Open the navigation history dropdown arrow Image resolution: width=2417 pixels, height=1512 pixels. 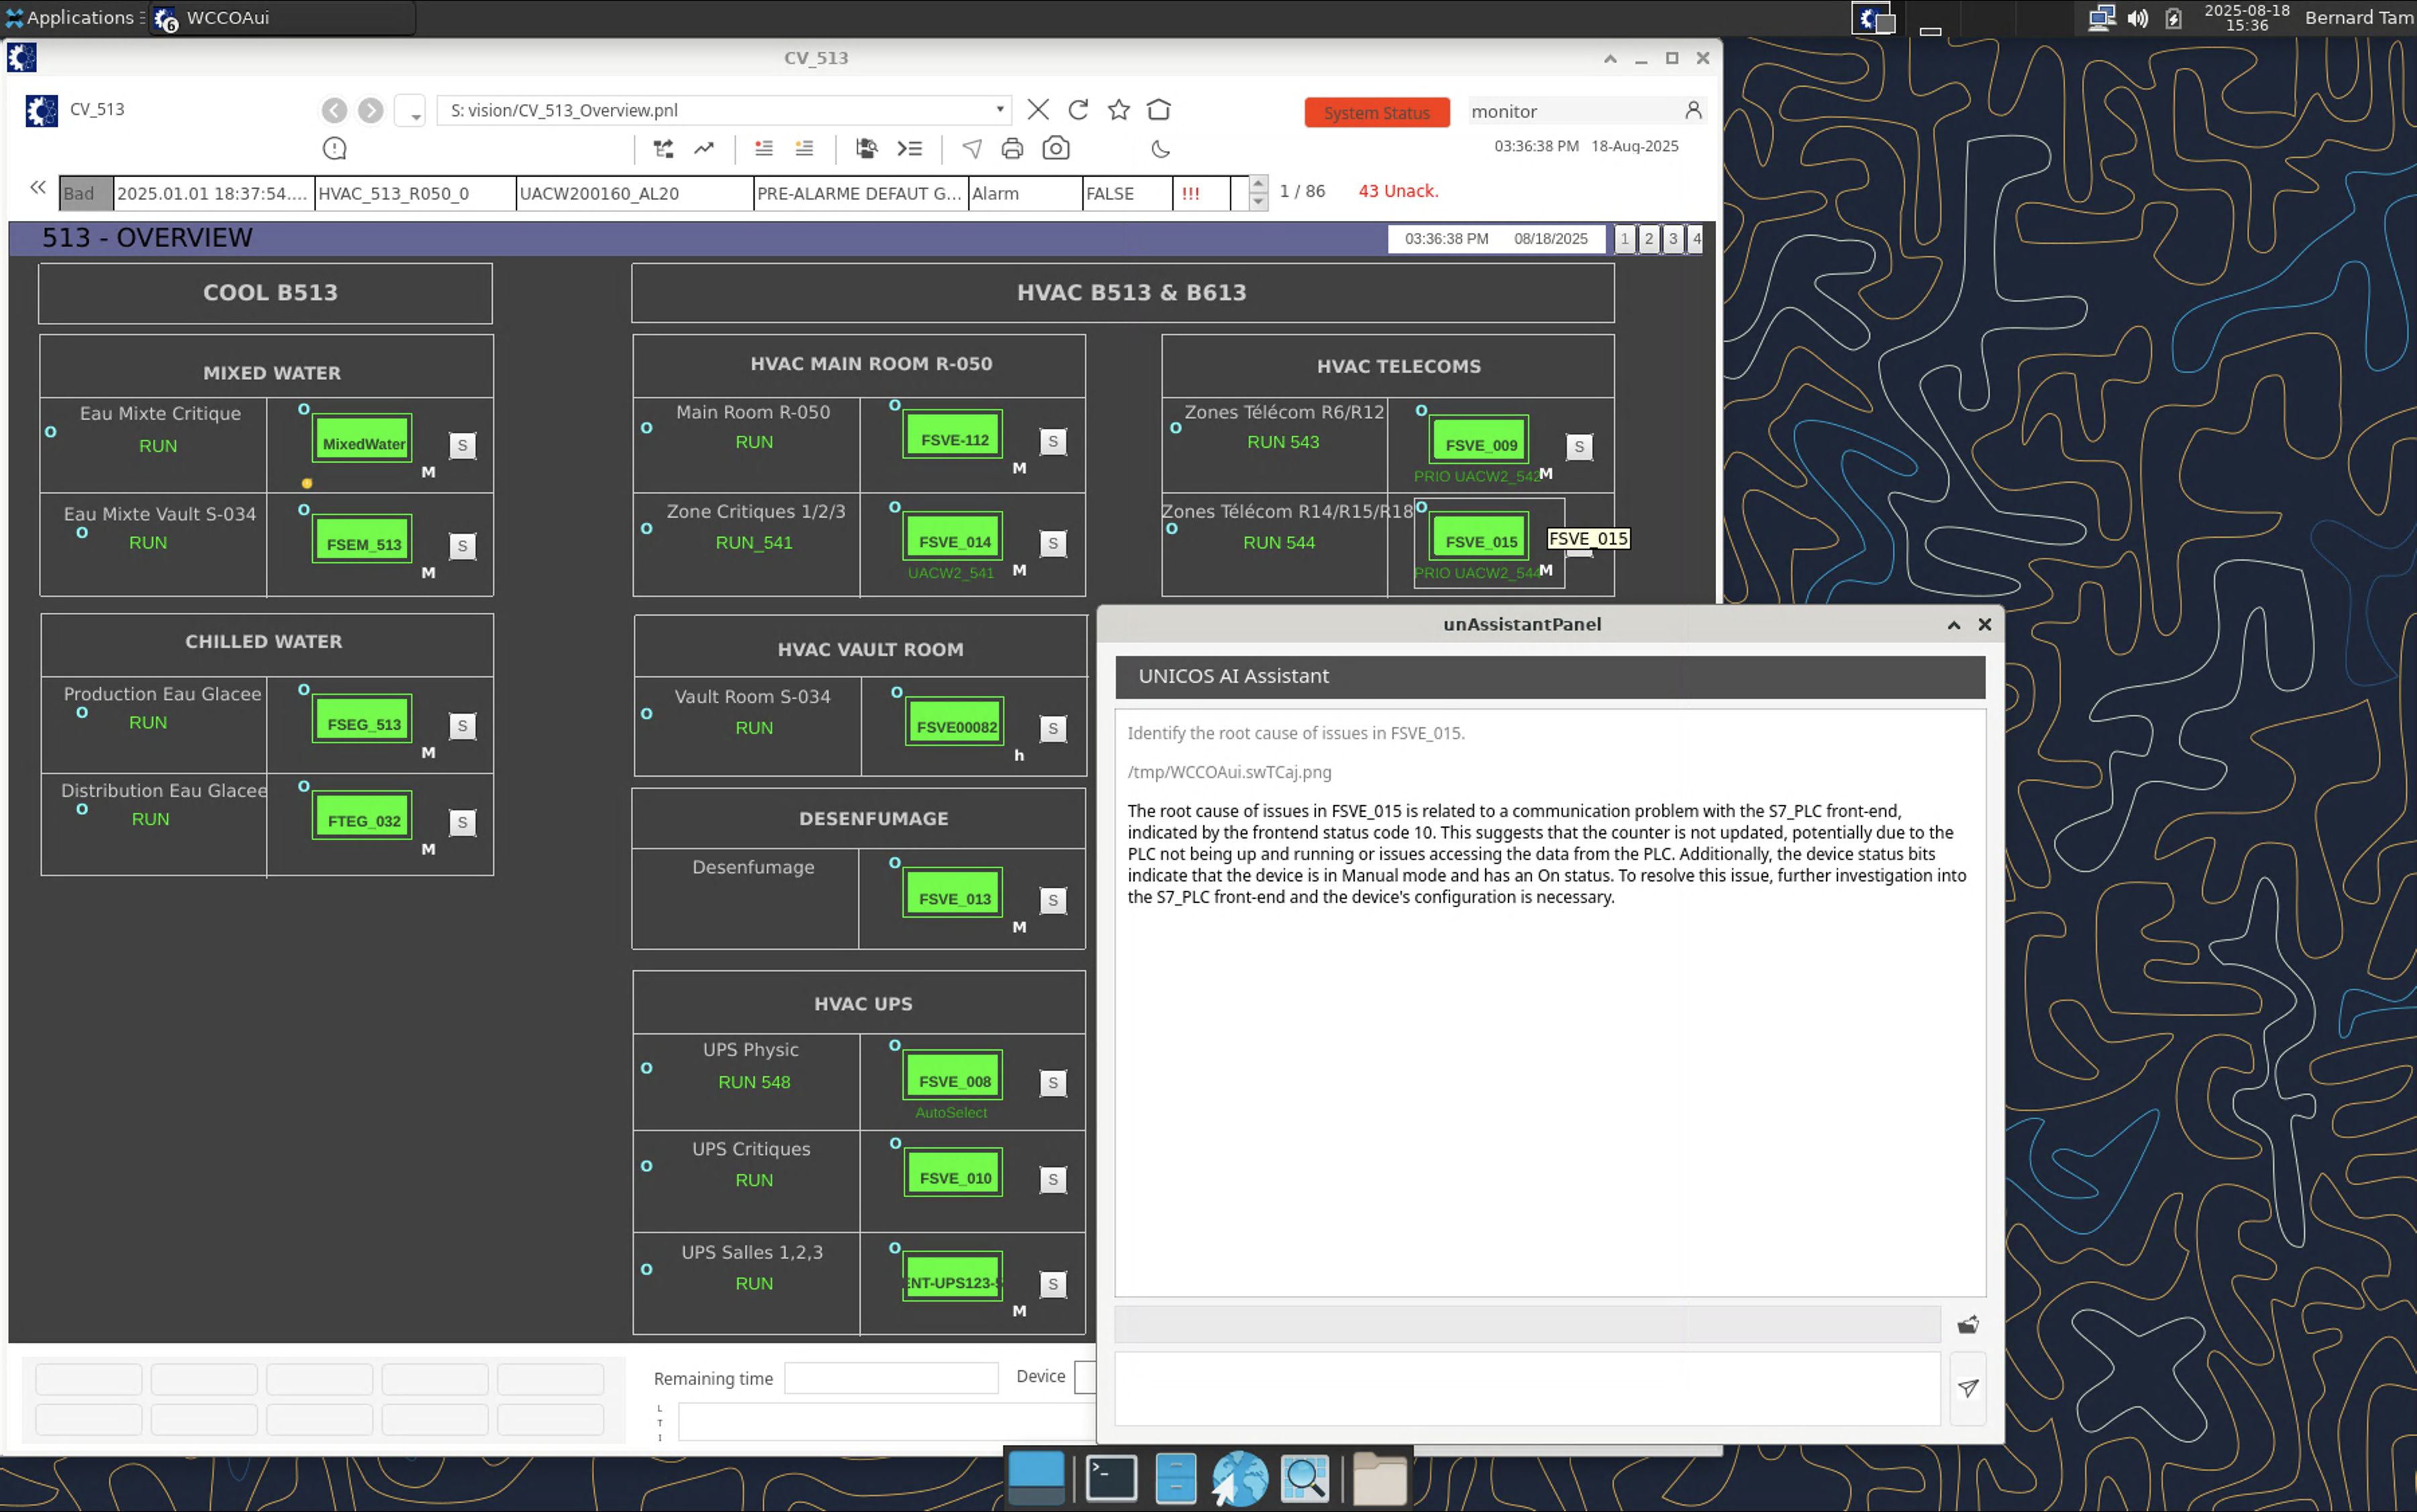click(x=411, y=111)
